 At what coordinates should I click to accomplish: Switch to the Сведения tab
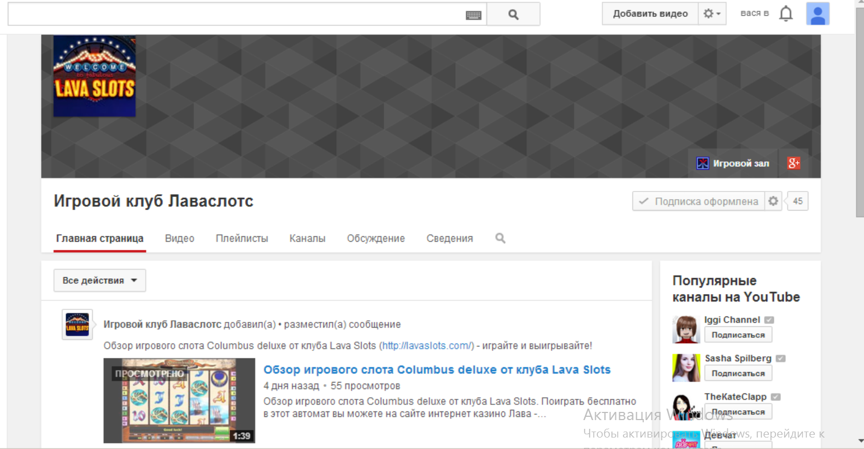pos(450,238)
